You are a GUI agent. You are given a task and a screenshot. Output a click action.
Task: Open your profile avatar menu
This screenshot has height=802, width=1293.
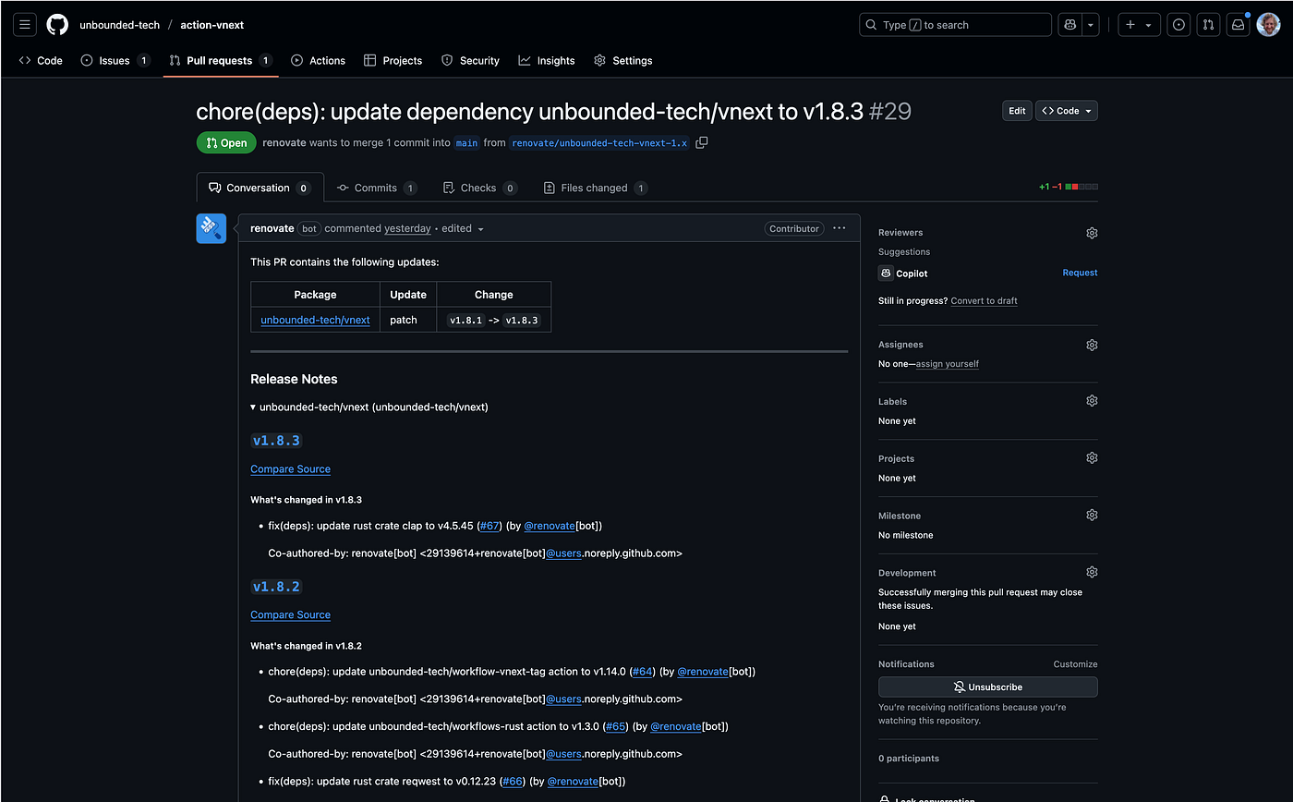(x=1269, y=24)
